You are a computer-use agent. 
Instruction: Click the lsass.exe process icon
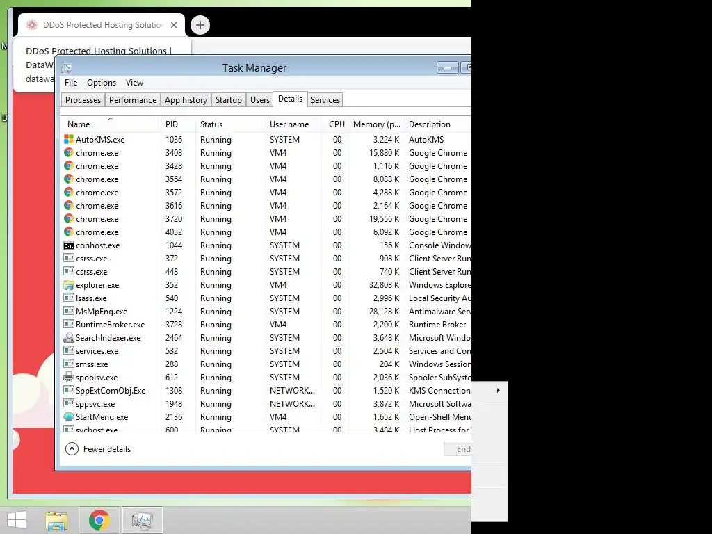tap(69, 298)
